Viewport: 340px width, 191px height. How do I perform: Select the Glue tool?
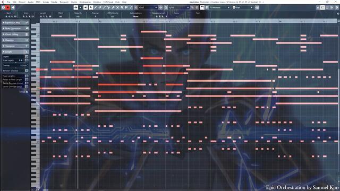(x=113, y=7)
